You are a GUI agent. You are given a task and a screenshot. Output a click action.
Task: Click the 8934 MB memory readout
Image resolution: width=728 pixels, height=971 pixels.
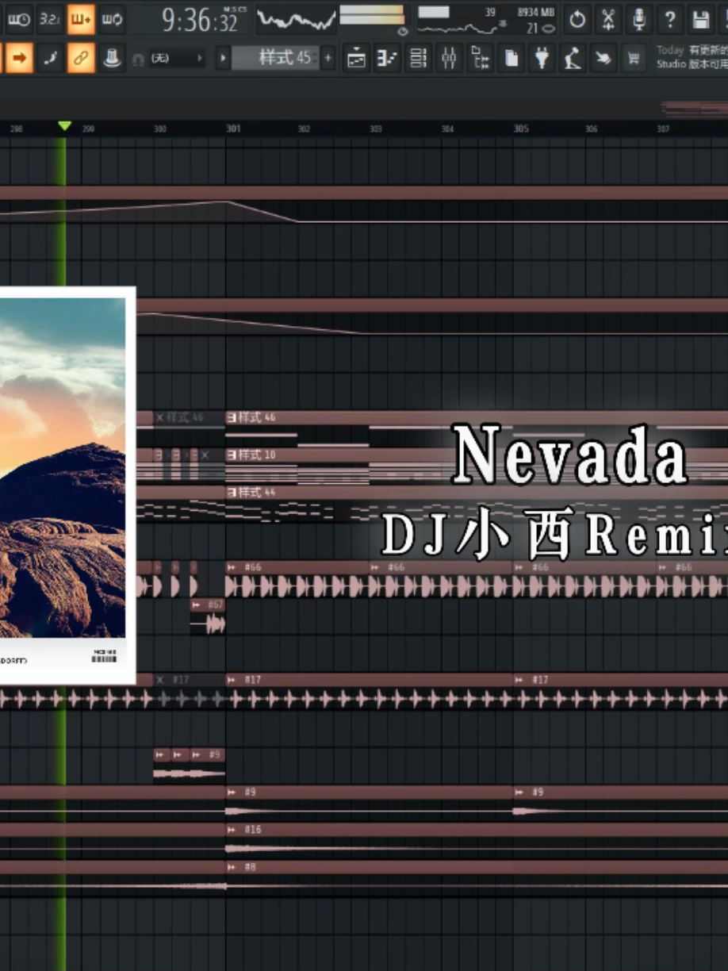[x=535, y=13]
